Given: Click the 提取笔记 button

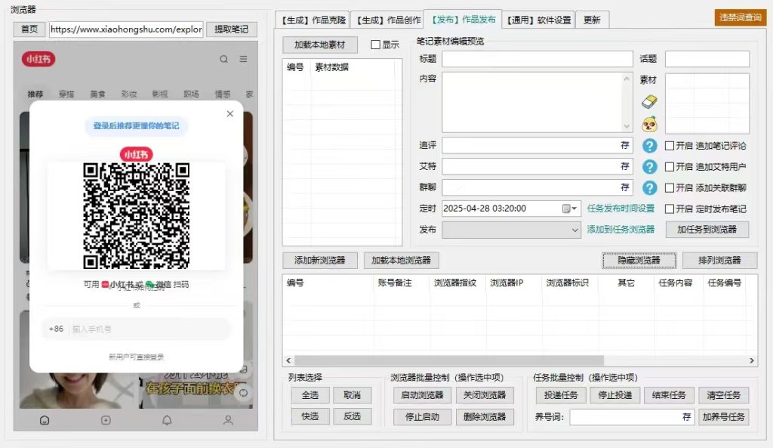Looking at the screenshot, I should [x=233, y=28].
